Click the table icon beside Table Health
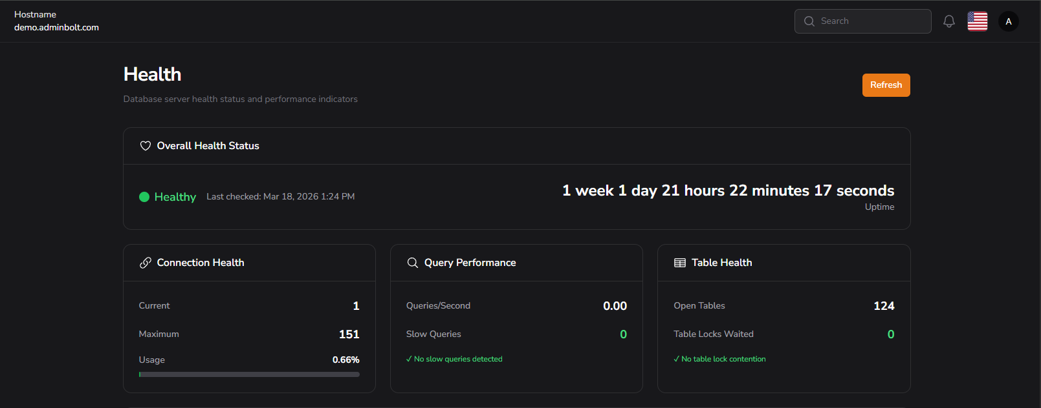Viewport: 1041px width, 408px height. click(679, 263)
